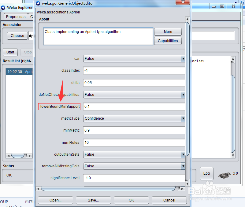
Task: Click output panel scrollbar down arrow in Explorer
Action: pyautogui.click(x=233, y=155)
